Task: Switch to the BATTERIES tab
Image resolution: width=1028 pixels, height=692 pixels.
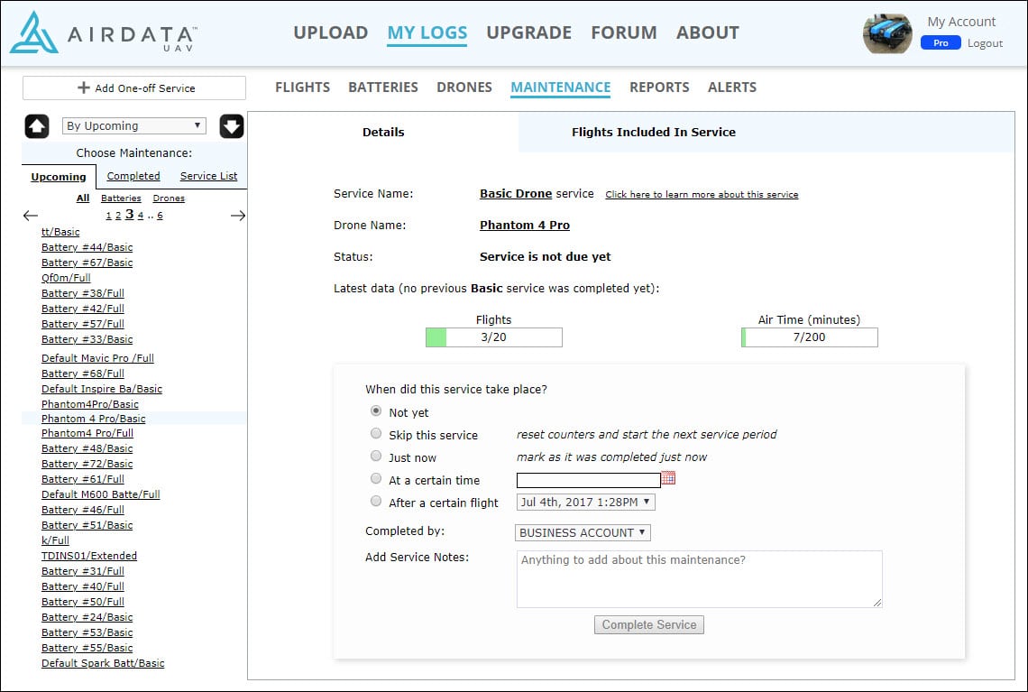Action: coord(383,88)
